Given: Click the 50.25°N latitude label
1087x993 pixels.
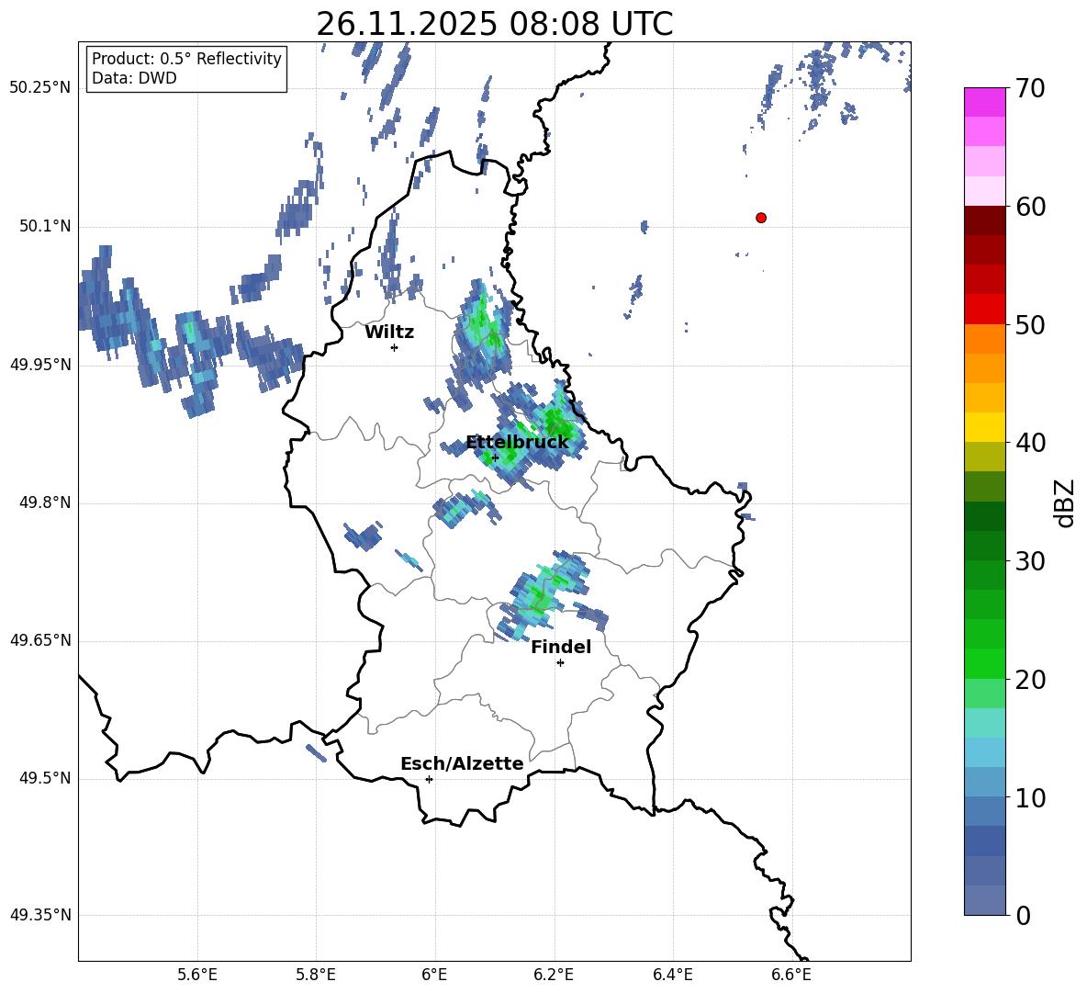Looking at the screenshot, I should (40, 88).
